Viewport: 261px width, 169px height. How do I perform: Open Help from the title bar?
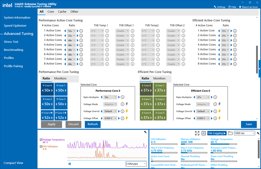pyautogui.click(x=232, y=7)
